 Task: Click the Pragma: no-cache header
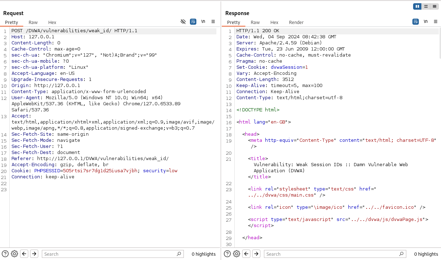click(x=259, y=62)
